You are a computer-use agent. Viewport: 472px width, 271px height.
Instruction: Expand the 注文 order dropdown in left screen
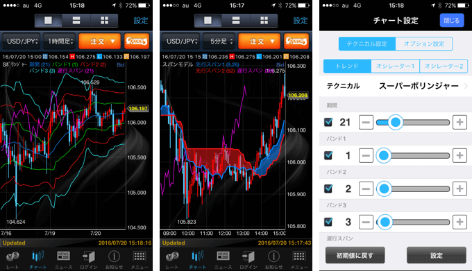click(x=100, y=41)
